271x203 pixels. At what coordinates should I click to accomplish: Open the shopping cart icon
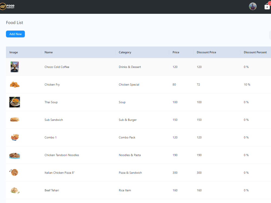[x=267, y=6]
